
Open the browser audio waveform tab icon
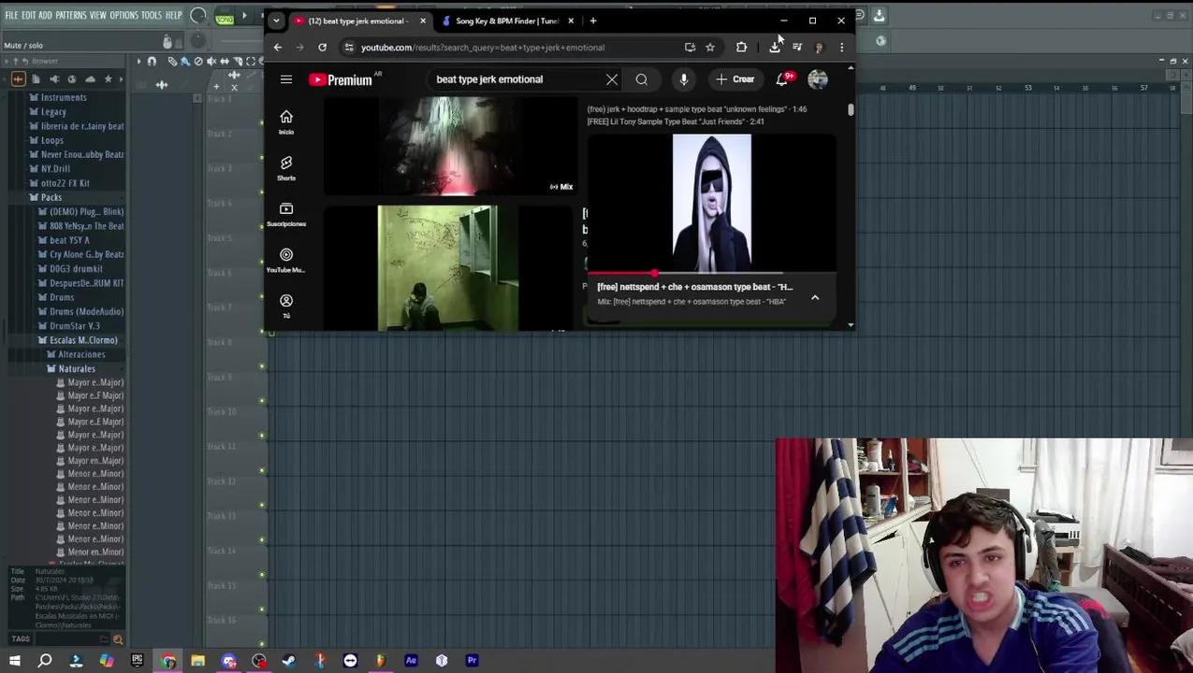(x=18, y=79)
